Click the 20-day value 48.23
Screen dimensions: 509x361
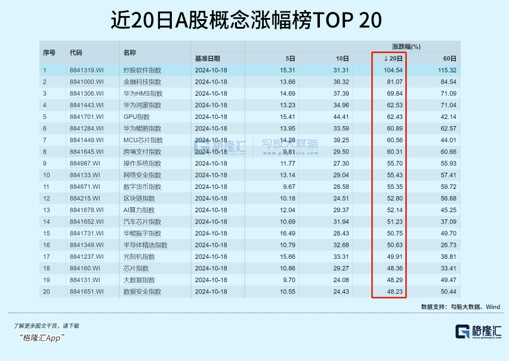click(395, 292)
